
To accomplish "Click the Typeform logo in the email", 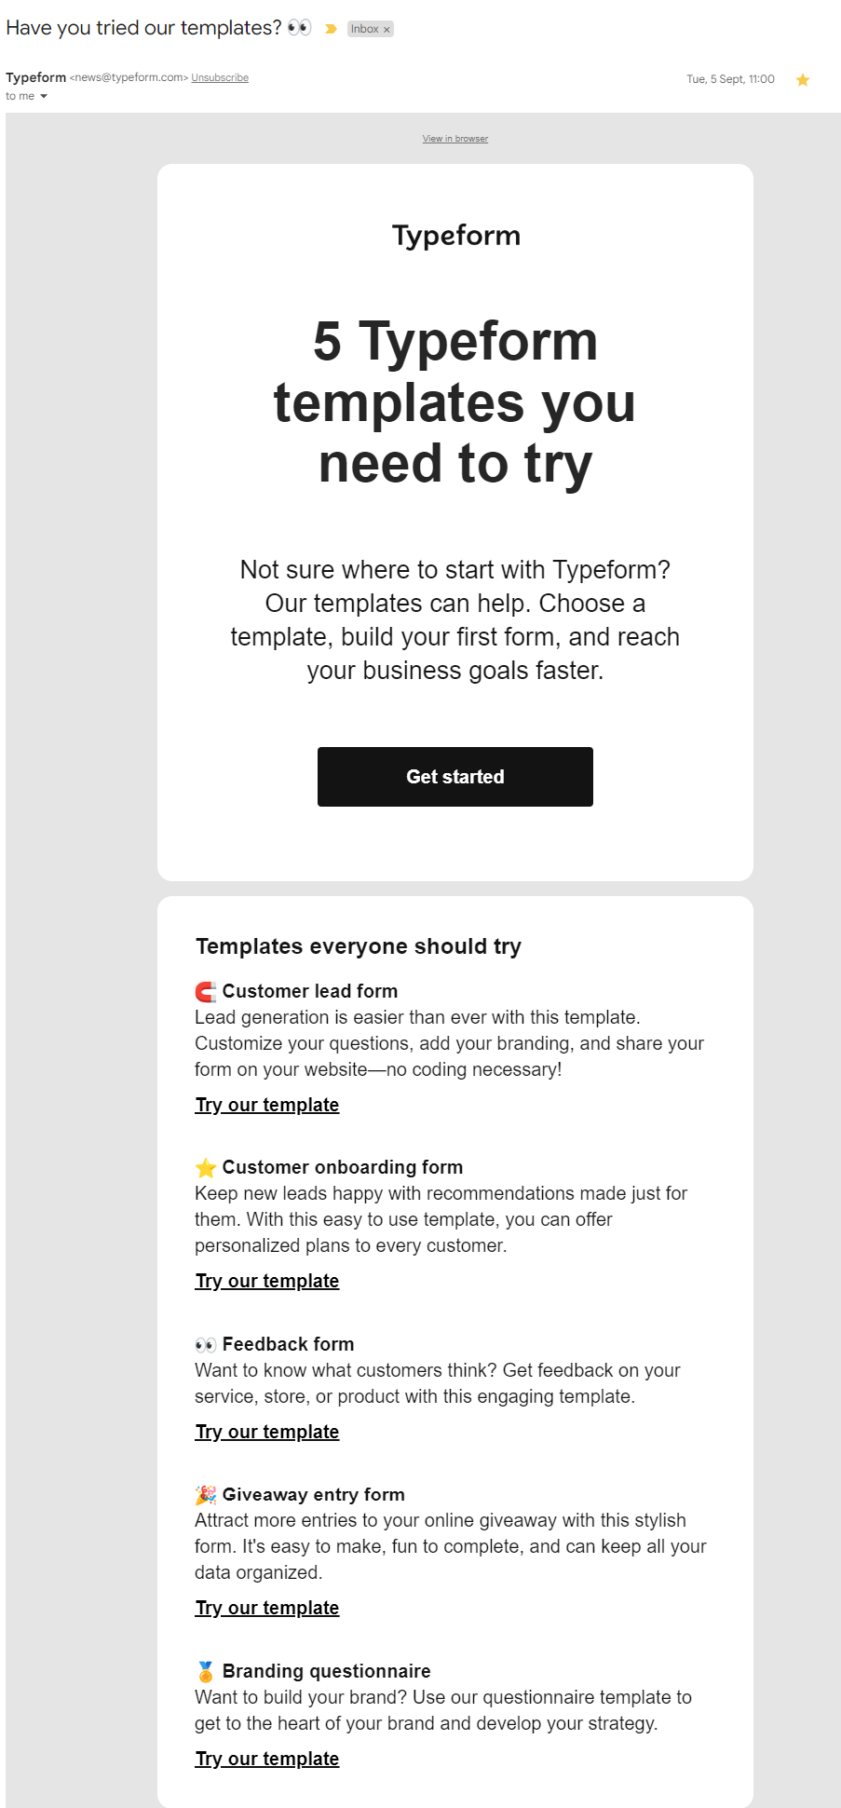I will point(454,236).
